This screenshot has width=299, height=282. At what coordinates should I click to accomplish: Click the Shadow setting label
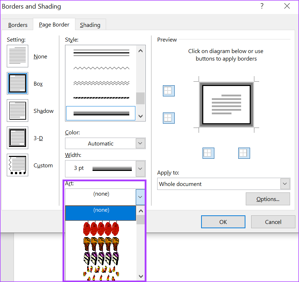click(x=44, y=111)
